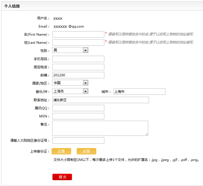203x186 pixels.
Task: Click the arrow icon on 国家/地区 dropdown
Action: point(85,83)
